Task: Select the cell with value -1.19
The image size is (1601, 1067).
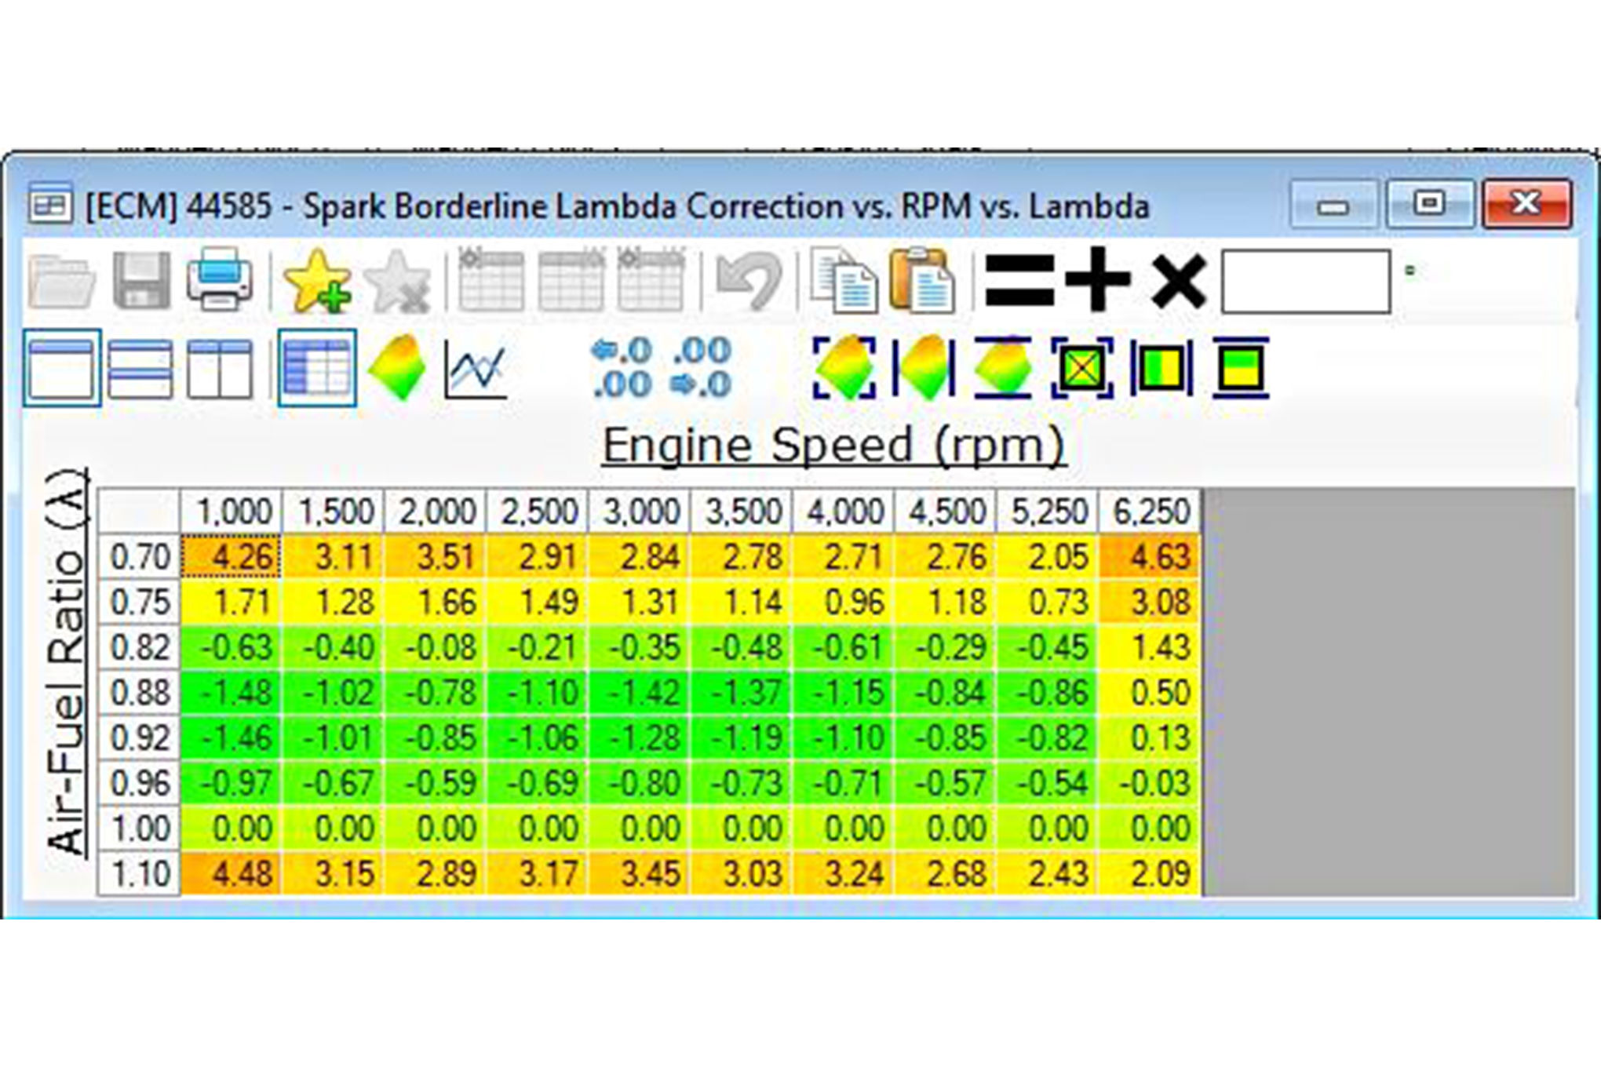Action: click(742, 737)
